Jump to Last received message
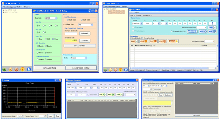Viewport: 221px width, 120px height. (153, 41)
